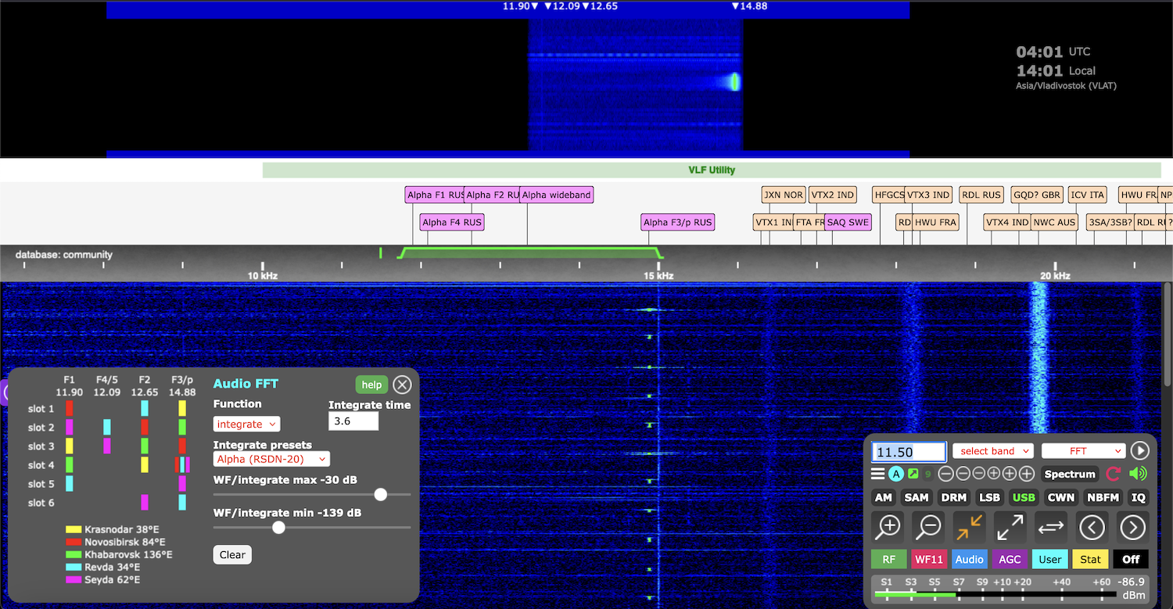1173x609 pixels.
Task: Click the VLF Utility band bar
Action: 712,170
